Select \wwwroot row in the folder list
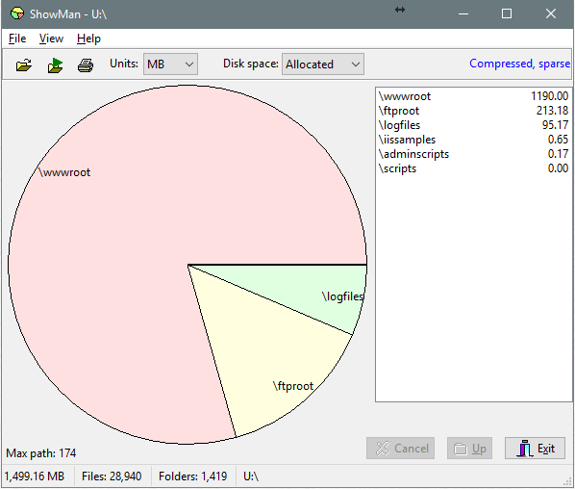This screenshot has width=575, height=489. [x=473, y=96]
